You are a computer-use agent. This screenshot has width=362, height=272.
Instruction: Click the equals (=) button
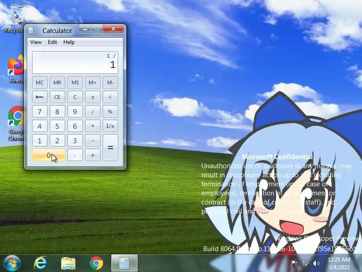coord(110,148)
